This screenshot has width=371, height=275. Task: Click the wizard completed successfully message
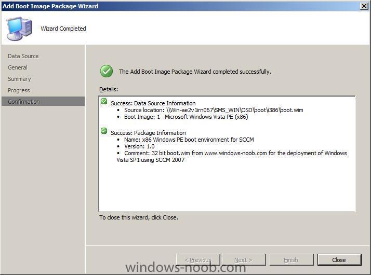(x=195, y=72)
